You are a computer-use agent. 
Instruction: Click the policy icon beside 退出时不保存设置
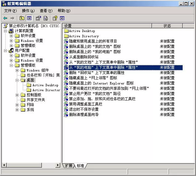click(x=66, y=109)
